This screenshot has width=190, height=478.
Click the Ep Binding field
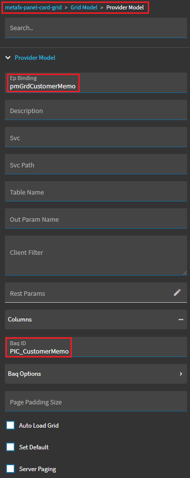[x=96, y=82]
